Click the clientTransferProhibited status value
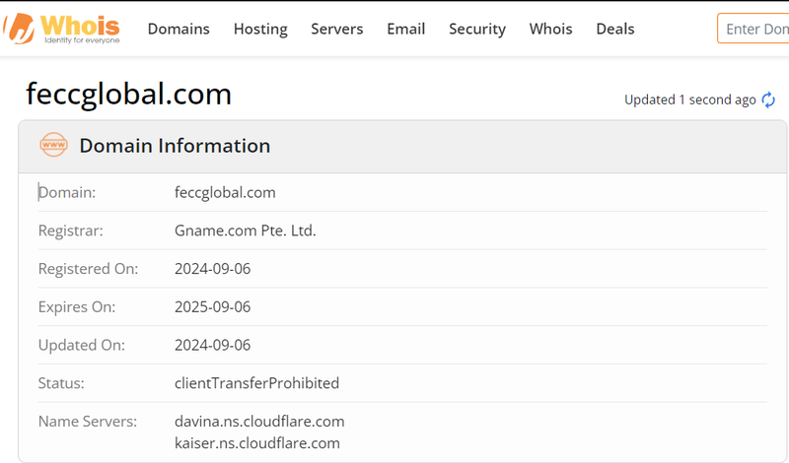The image size is (789, 463). [x=256, y=383]
